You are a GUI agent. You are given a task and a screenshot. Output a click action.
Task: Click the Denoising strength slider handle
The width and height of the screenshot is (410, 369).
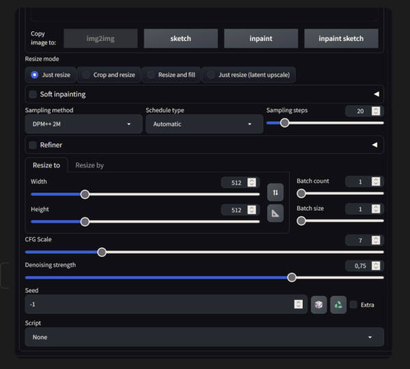(x=292, y=277)
